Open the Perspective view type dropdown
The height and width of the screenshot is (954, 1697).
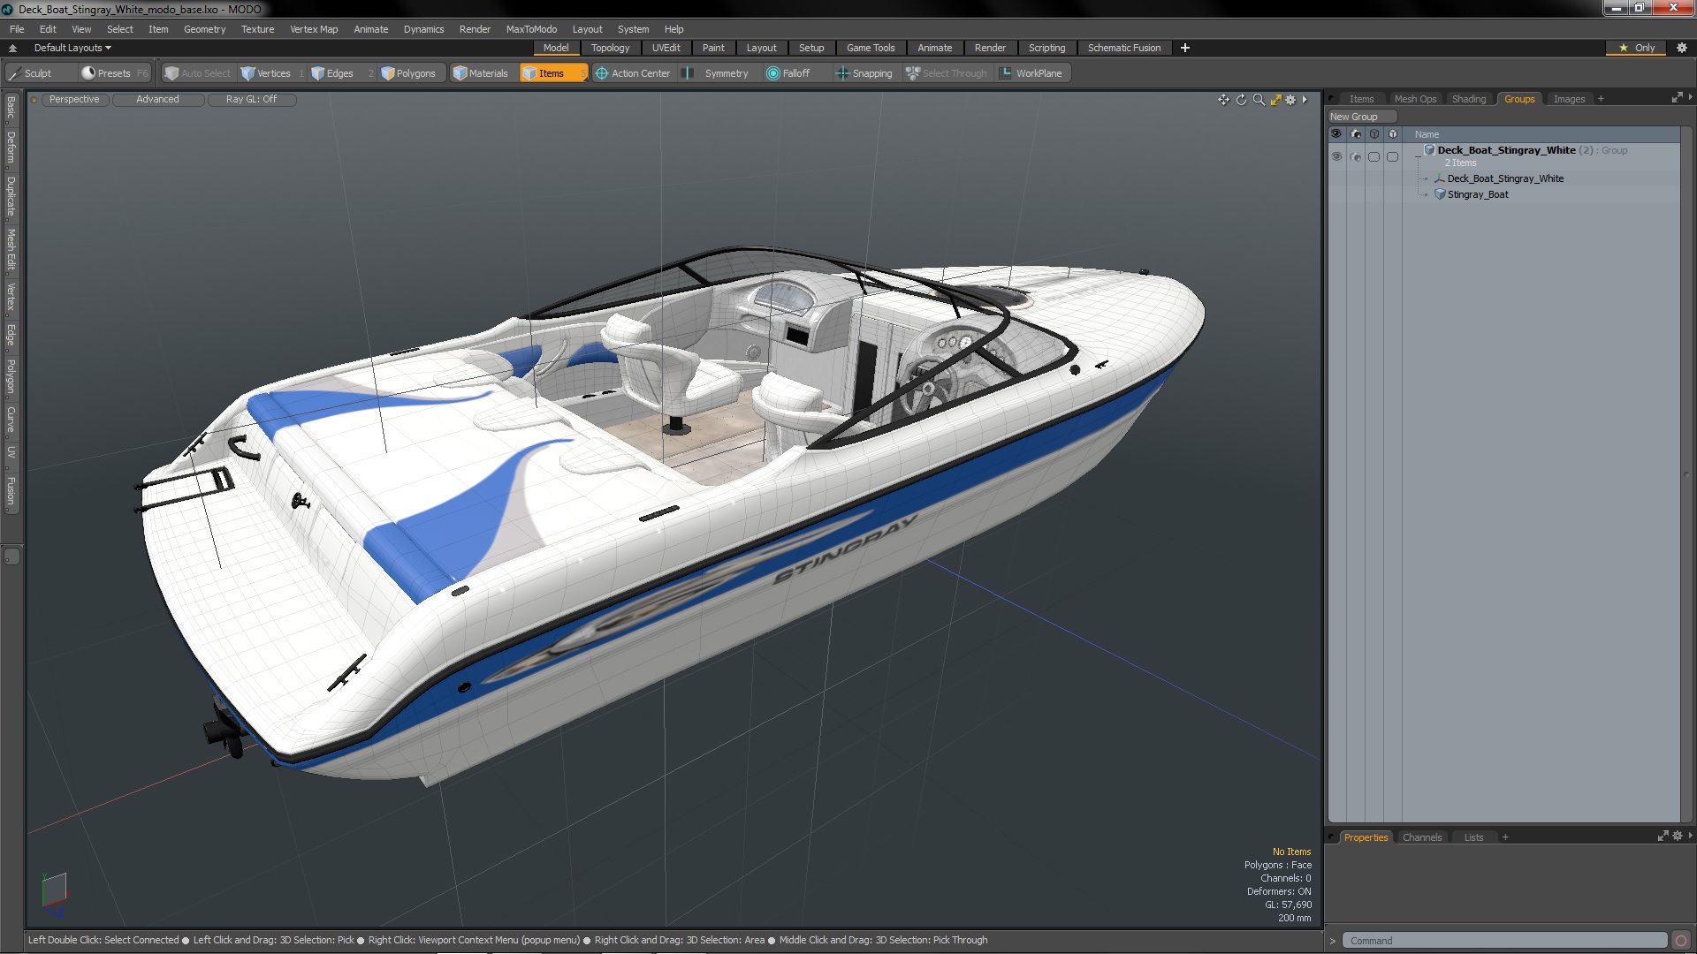(74, 99)
